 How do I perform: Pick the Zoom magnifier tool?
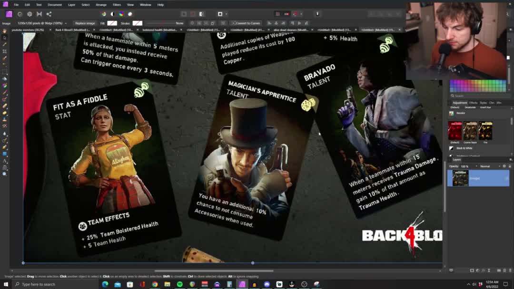tap(5, 174)
